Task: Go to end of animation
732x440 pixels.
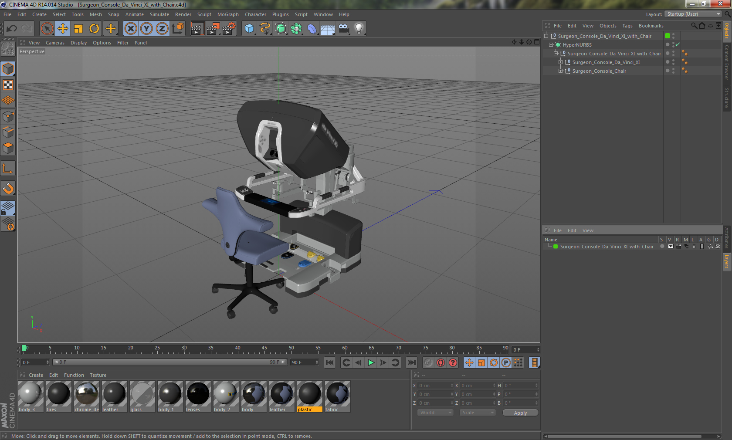Action: click(x=411, y=362)
